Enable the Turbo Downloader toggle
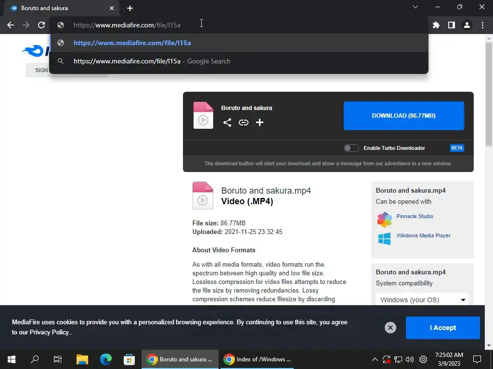The height and width of the screenshot is (369, 493). click(351, 148)
